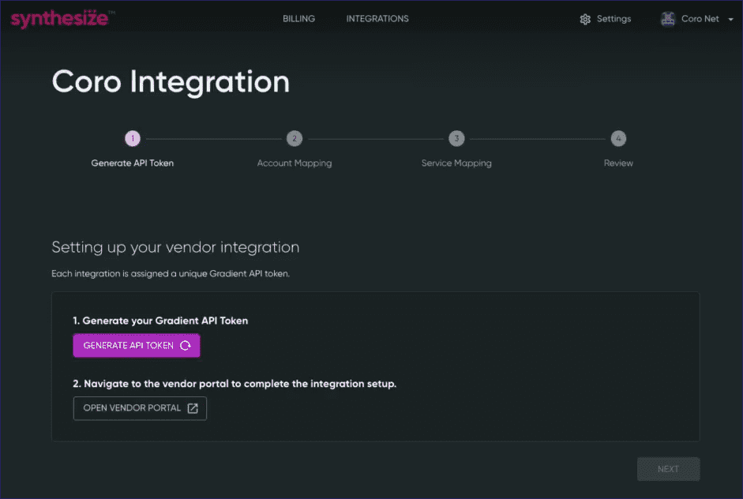Viewport: 743px width, 499px height.
Task: Open the Coro Net account dropdown arrow
Action: (731, 19)
